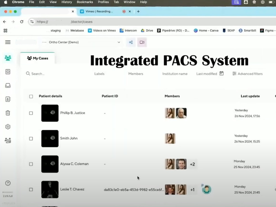This screenshot has height=207, width=276.
Task: Open Advanced filters
Action: point(247,74)
